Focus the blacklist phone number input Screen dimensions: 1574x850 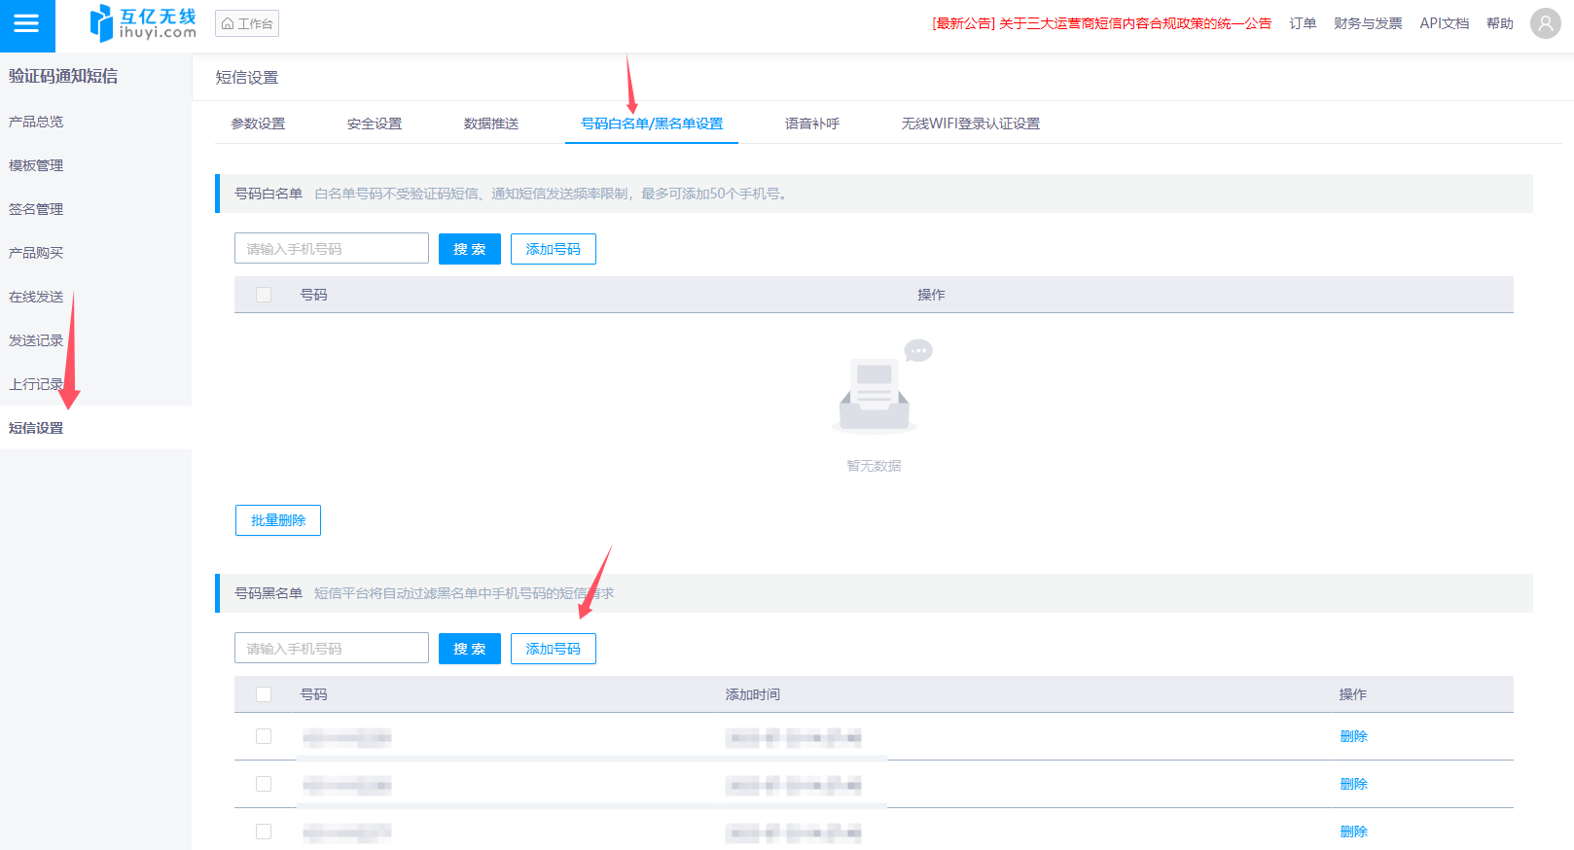pyautogui.click(x=331, y=649)
